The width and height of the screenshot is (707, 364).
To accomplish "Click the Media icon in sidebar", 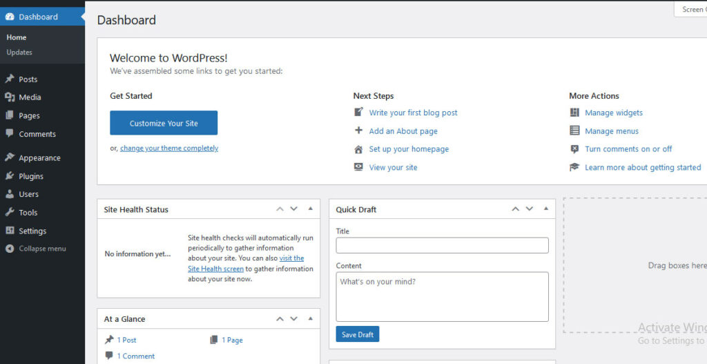I will tap(10, 97).
